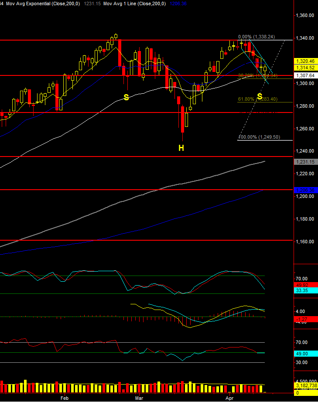Click the gray 1,231.15 EMA value tag
Image resolution: width=318 pixels, height=402 pixels.
305,162
